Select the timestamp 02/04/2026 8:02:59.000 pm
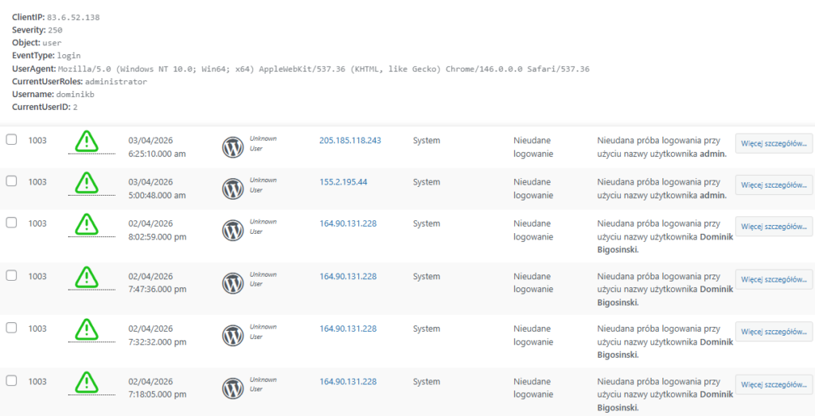 157,230
